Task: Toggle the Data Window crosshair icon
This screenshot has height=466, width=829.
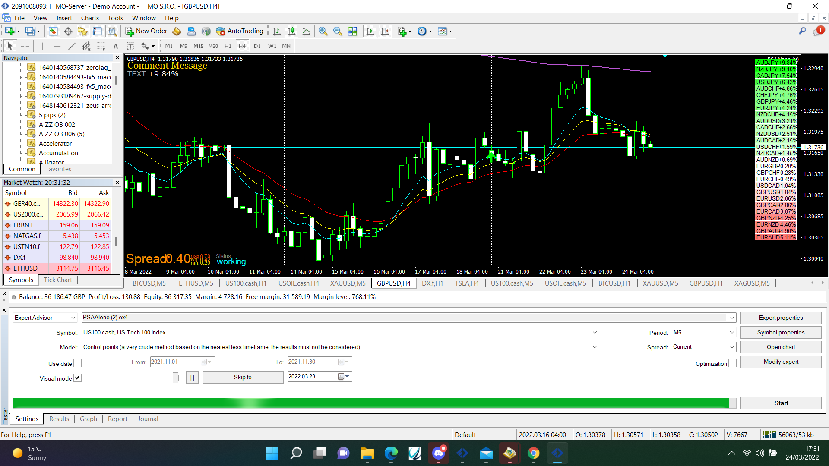Action: [68, 31]
